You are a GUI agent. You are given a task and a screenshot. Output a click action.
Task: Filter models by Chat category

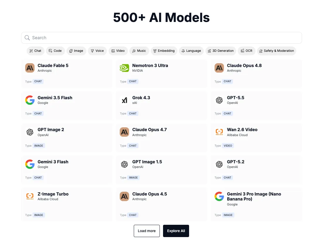35,51
